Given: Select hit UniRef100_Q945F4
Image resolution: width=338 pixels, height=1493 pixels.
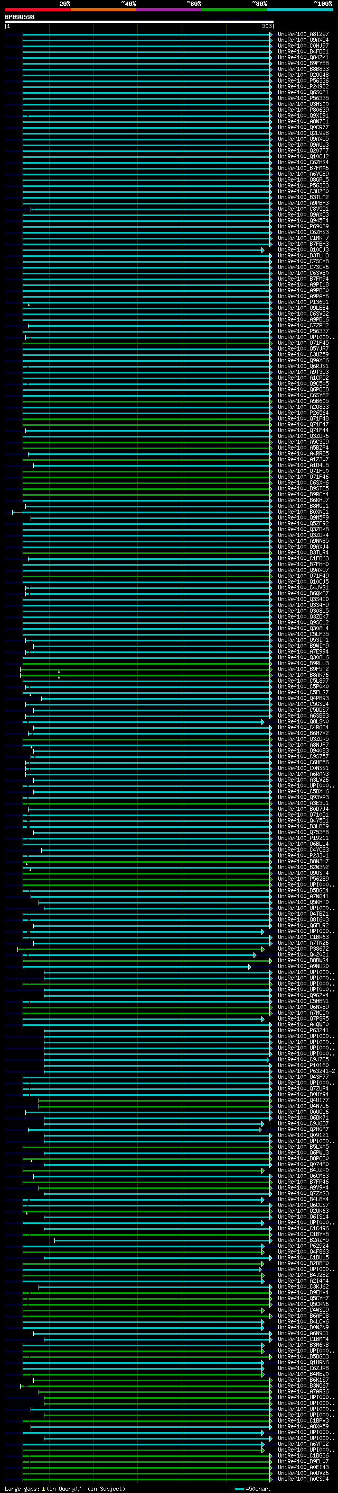Looking at the screenshot, I should [x=303, y=220].
